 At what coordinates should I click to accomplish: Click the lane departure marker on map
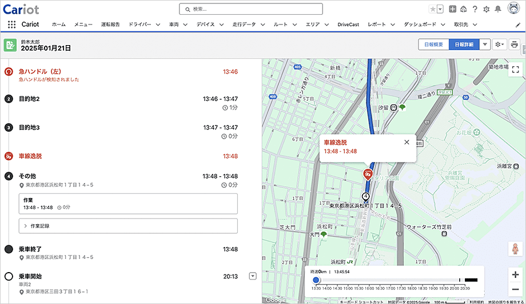[x=369, y=174]
